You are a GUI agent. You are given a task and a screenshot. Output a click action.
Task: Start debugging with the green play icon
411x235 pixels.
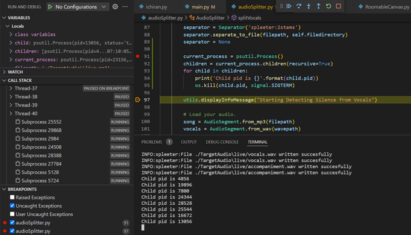click(x=50, y=7)
